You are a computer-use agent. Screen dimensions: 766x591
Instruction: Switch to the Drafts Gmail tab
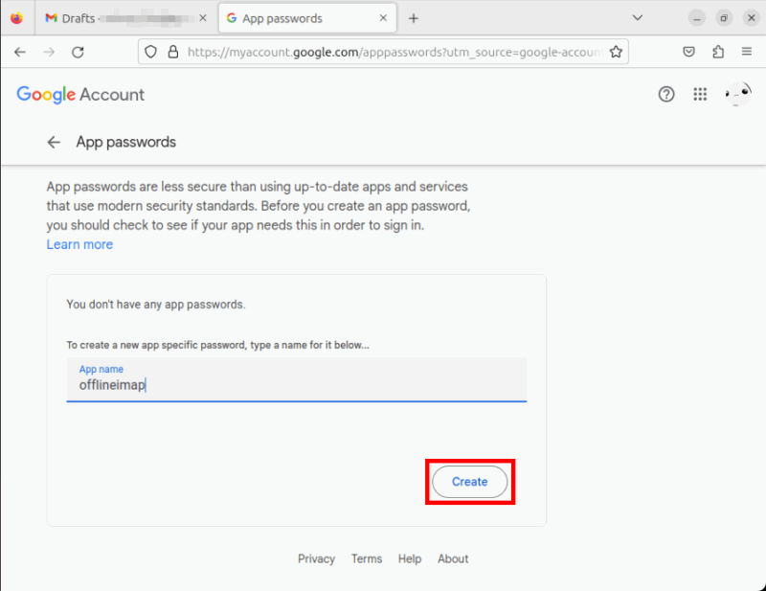tap(115, 17)
